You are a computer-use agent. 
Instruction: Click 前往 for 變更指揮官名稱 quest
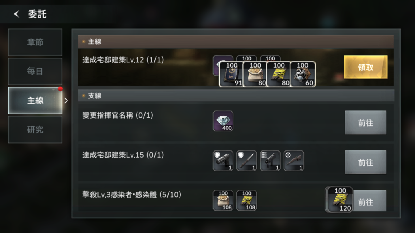click(x=365, y=123)
